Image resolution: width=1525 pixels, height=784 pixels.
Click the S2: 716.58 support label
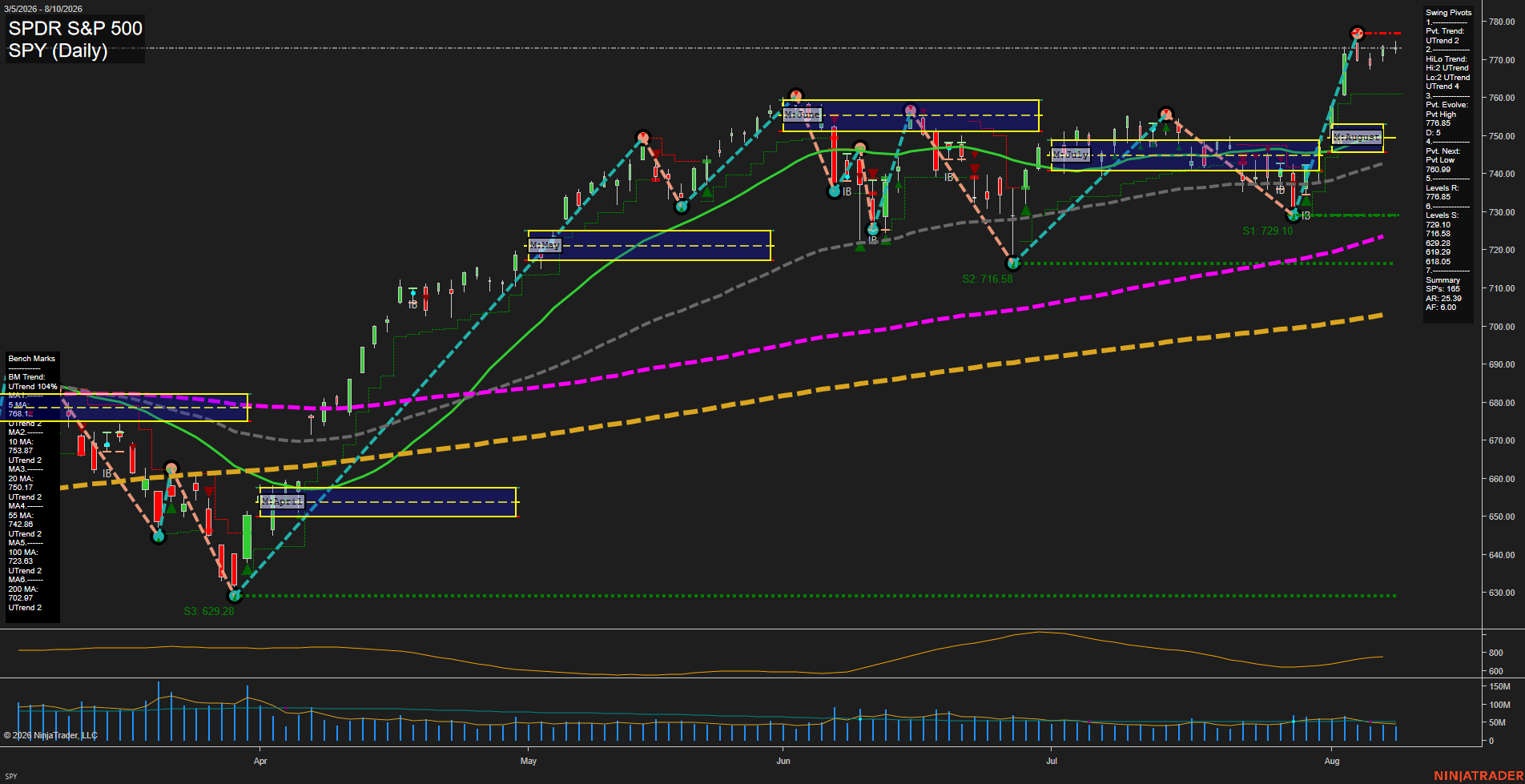988,279
